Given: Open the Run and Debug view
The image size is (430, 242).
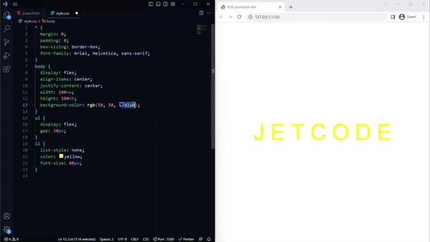Looking at the screenshot, I should (x=7, y=55).
